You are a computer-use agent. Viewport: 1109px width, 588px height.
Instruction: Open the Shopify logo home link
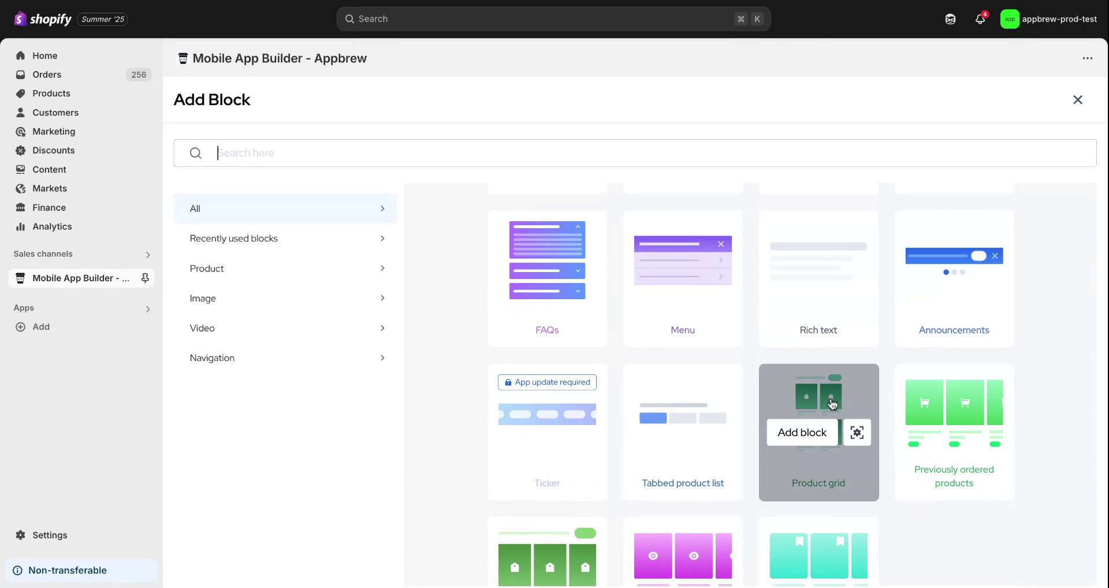pyautogui.click(x=43, y=19)
